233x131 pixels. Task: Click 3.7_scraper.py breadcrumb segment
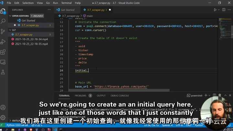[x=71, y=16]
